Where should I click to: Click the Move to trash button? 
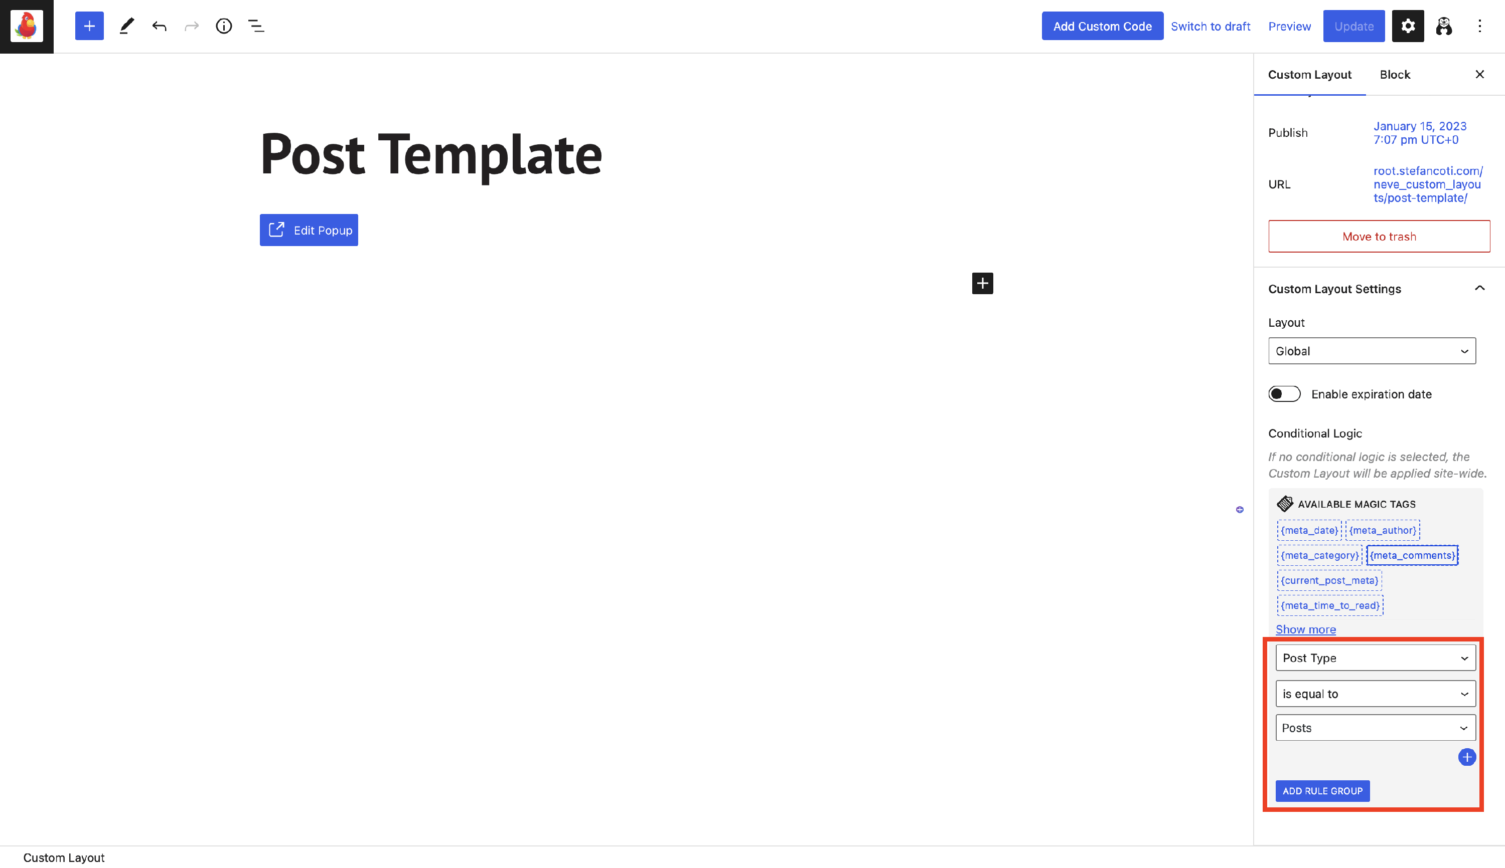(1379, 237)
